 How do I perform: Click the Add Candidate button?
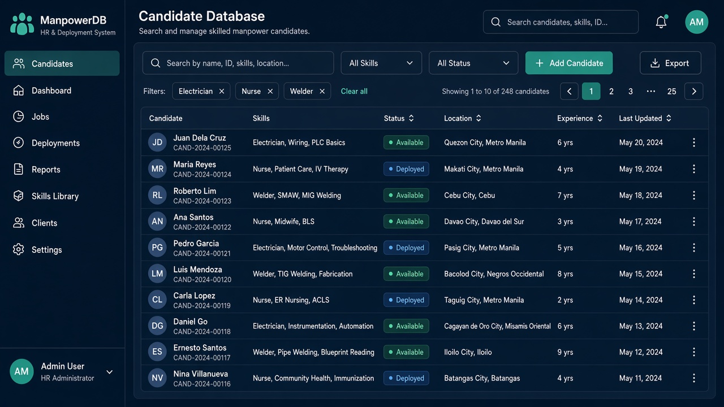pos(569,63)
